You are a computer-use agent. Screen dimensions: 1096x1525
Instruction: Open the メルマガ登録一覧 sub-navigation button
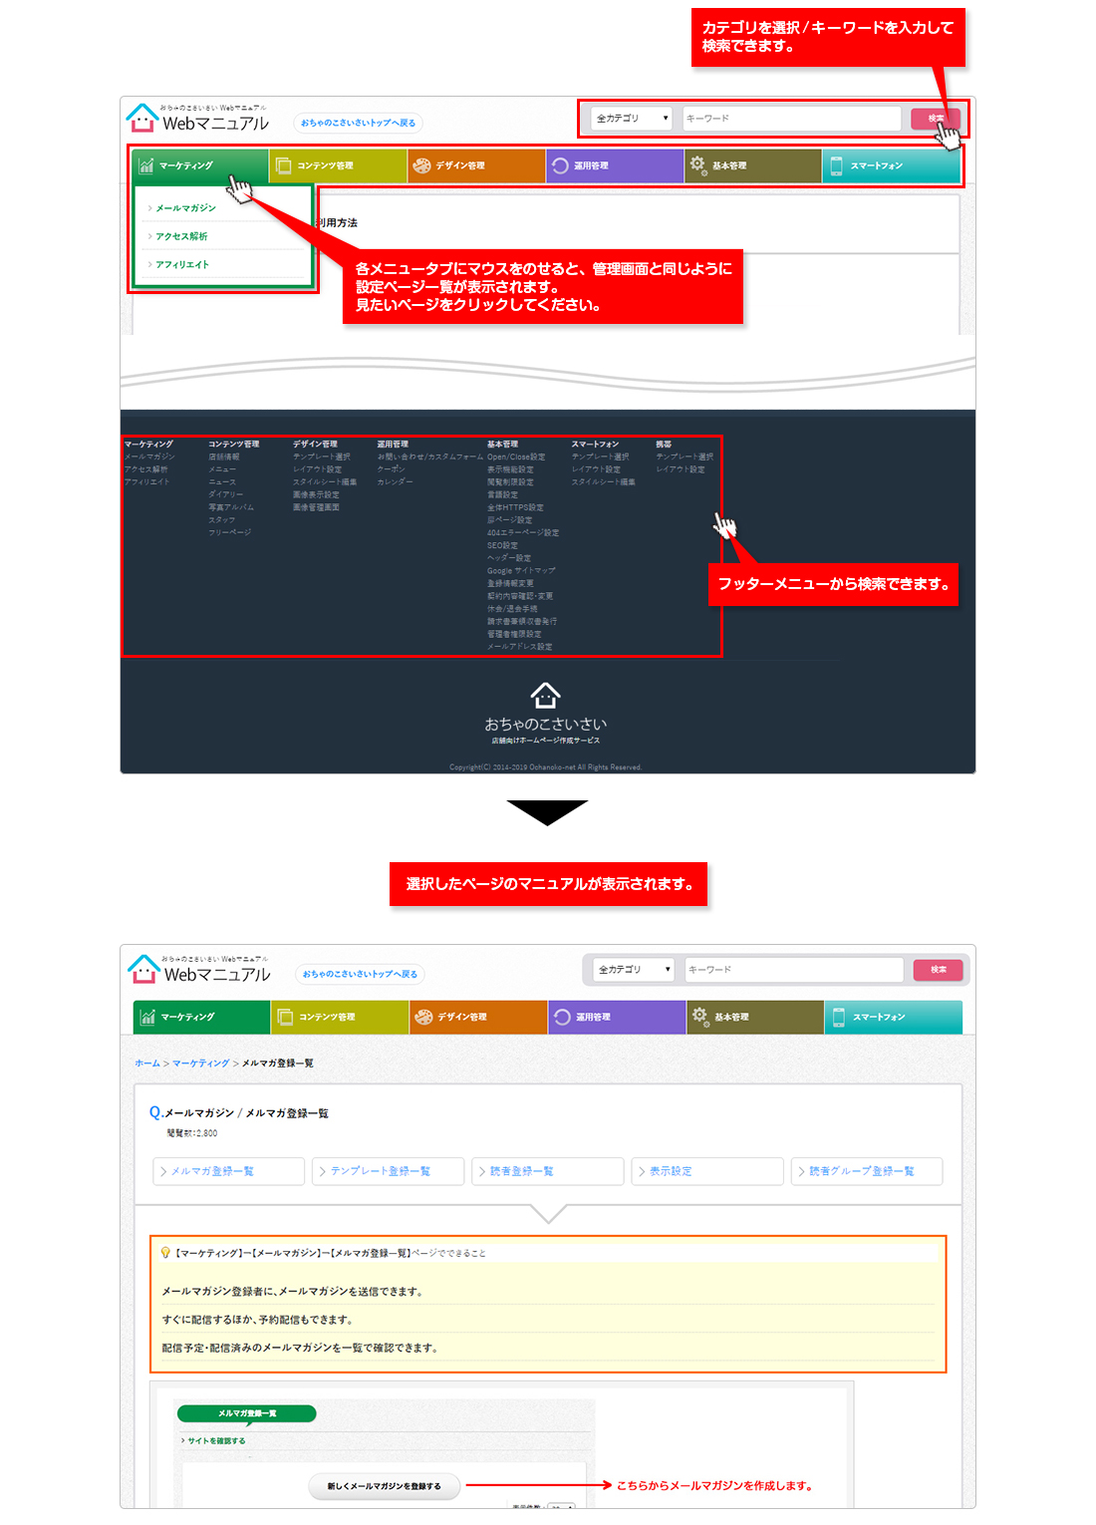(x=229, y=1171)
